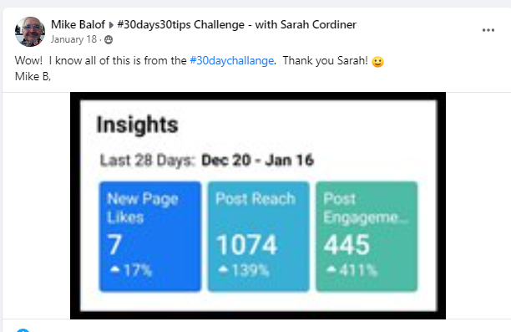Click the Dec 20 - Jan 16 date range
Viewport: 511px width, 332px height.
[257, 161]
